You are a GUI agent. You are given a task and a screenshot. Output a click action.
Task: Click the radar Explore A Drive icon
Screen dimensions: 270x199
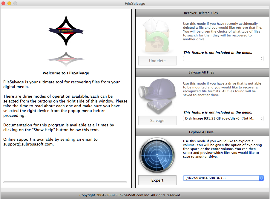[x=157, y=155]
